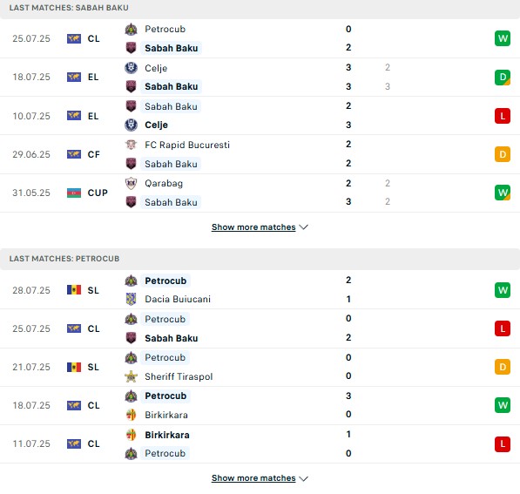This screenshot has width=520, height=494.
Task: Click the Azerbaijan flag next to CUP
Action: (74, 193)
